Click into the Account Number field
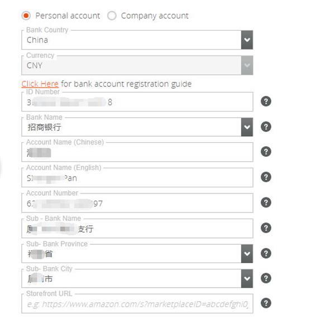 point(137,203)
